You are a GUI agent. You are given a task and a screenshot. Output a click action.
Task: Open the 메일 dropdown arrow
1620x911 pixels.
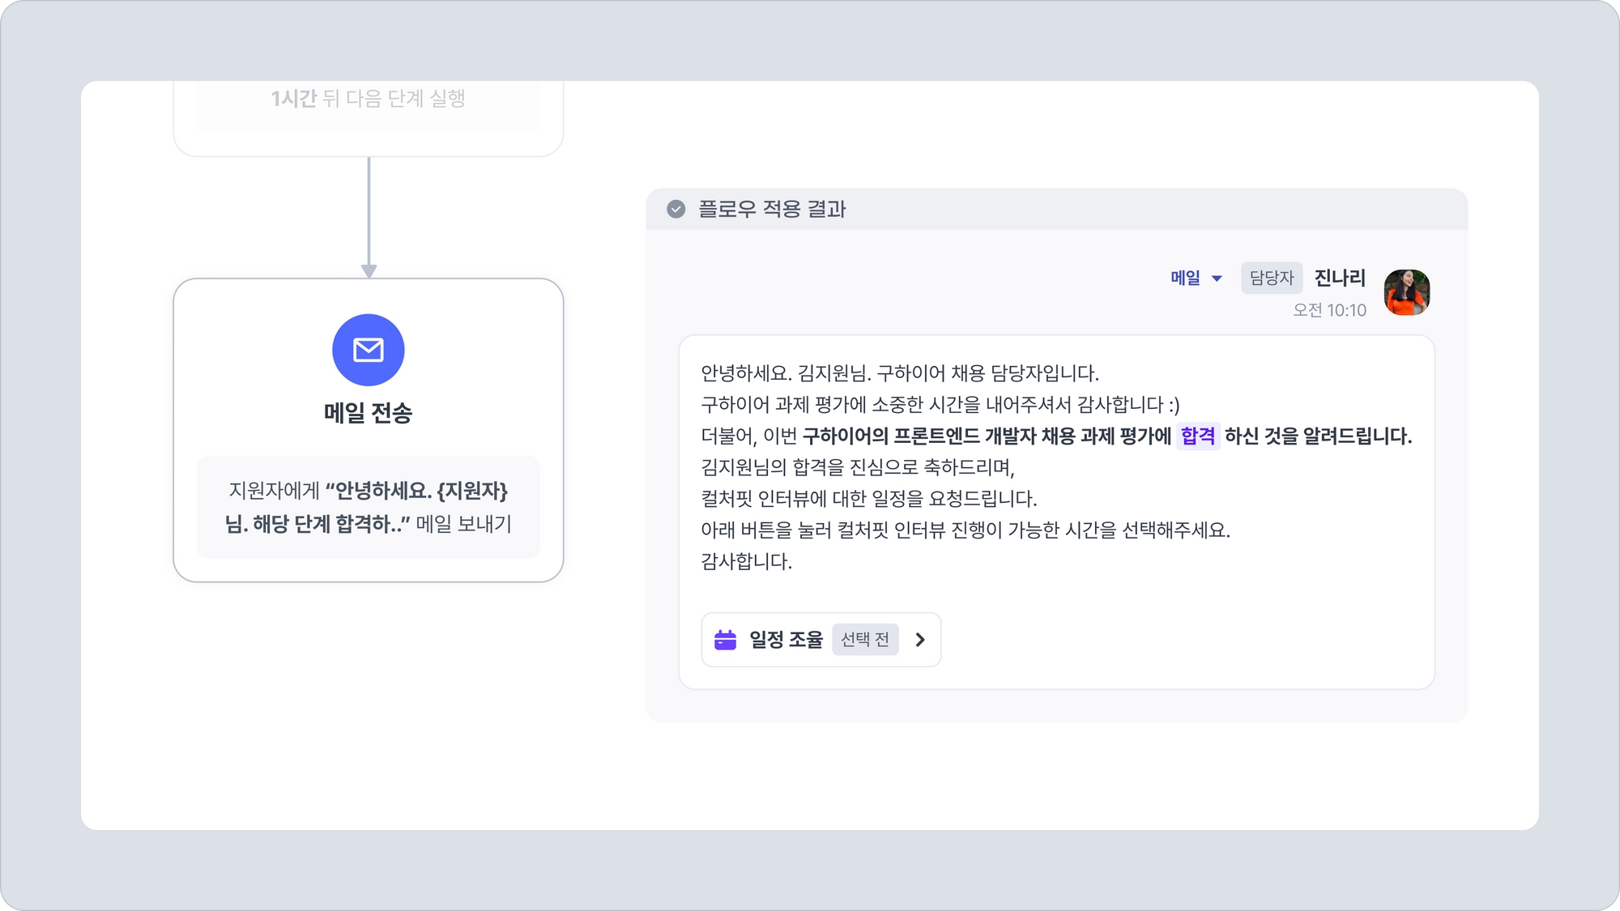point(1217,279)
